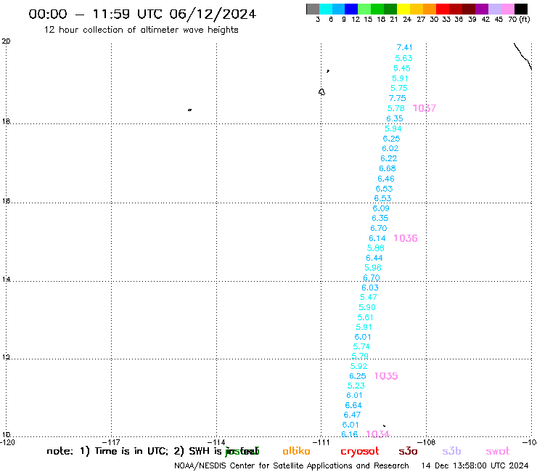This screenshot has width=537, height=472.
Task: Click the pink track label 1037
Action: click(x=425, y=108)
